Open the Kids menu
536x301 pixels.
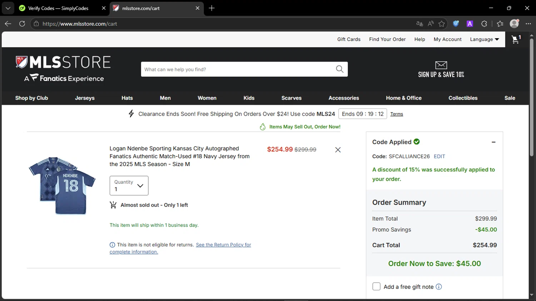pyautogui.click(x=249, y=98)
